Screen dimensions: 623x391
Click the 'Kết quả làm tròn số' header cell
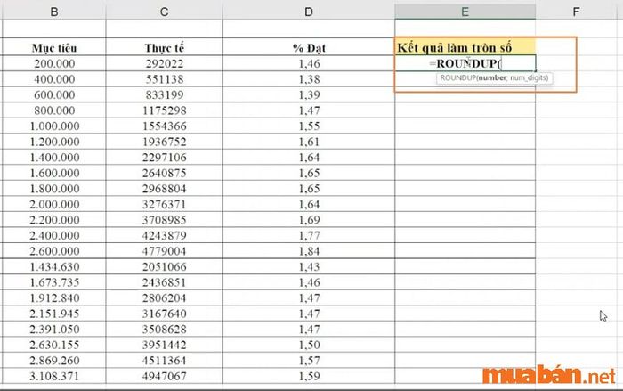coord(465,48)
